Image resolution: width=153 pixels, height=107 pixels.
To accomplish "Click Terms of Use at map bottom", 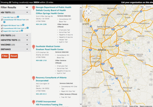I will (133, 106).
